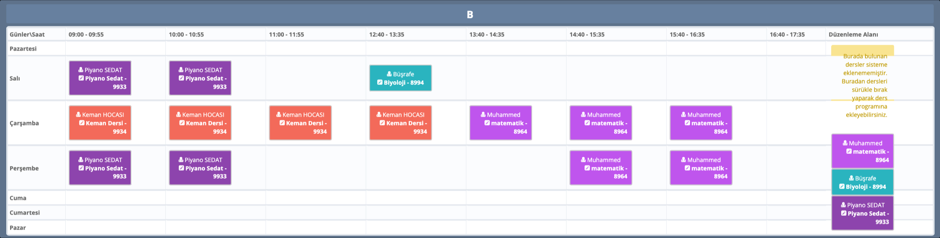Select the Perşembe 14:40 matematik lesson card

coord(600,168)
